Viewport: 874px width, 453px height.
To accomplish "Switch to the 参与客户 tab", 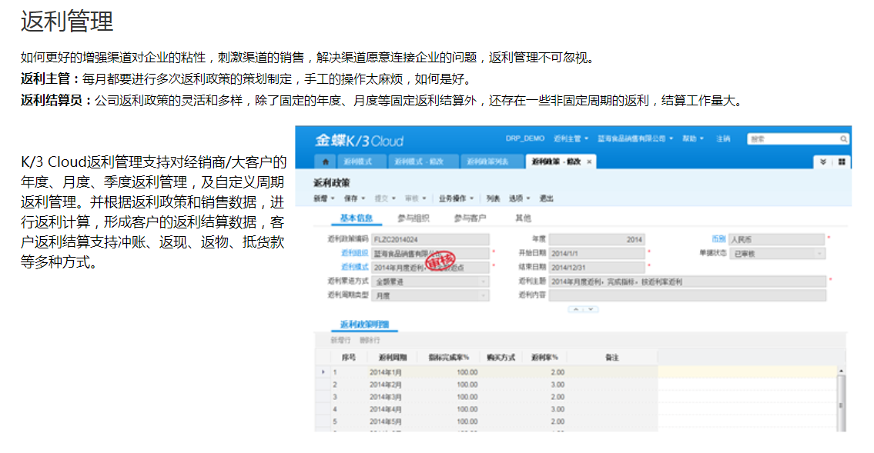I will (x=470, y=218).
